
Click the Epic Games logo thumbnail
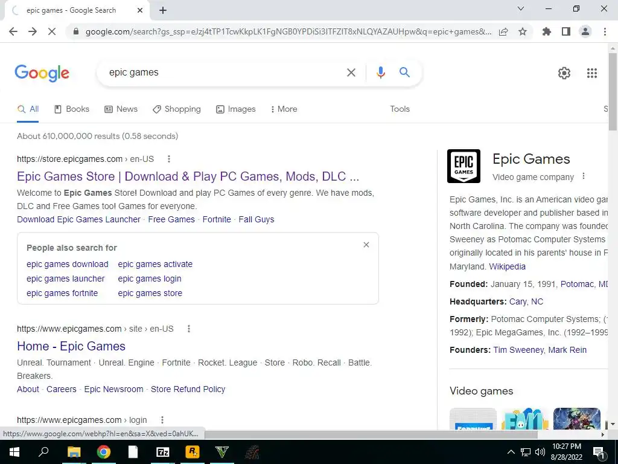tap(463, 166)
